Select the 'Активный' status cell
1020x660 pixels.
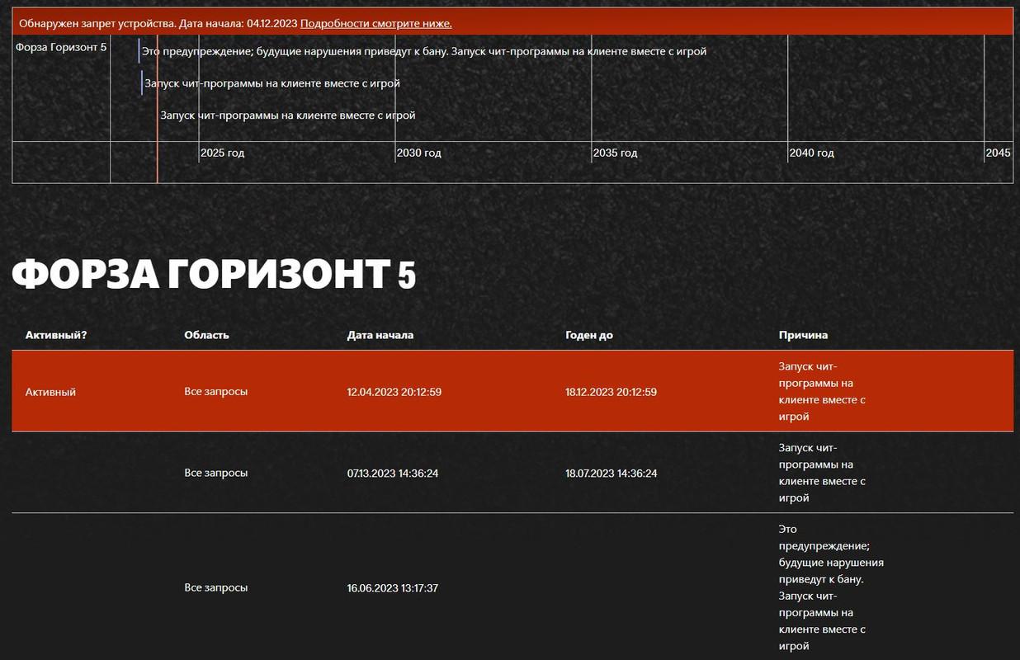click(x=50, y=392)
